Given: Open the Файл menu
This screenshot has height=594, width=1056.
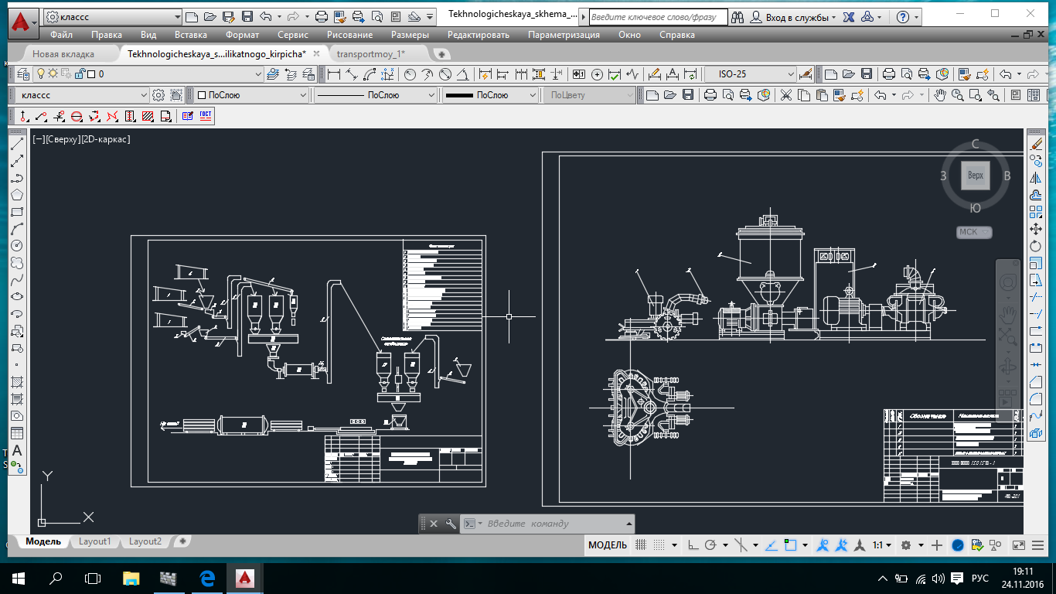Looking at the screenshot, I should [61, 35].
